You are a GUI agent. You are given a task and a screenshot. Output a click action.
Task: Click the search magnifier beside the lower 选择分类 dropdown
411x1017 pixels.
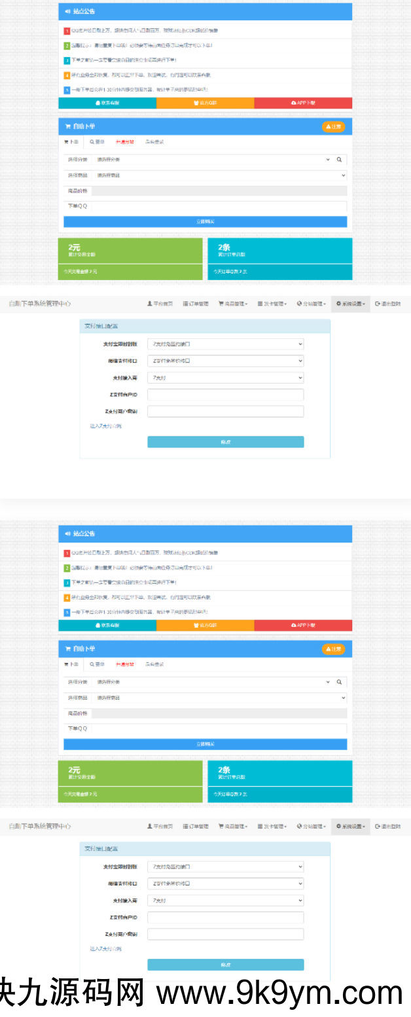339,682
